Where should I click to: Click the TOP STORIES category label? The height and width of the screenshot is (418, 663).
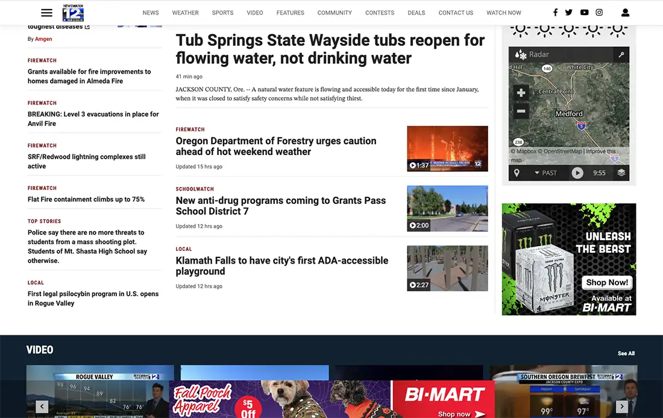(x=45, y=221)
